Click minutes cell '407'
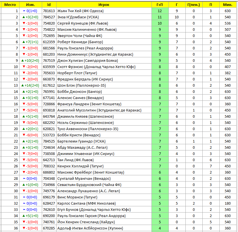The width and height of the screenshot is (238, 232). click(x=228, y=67)
